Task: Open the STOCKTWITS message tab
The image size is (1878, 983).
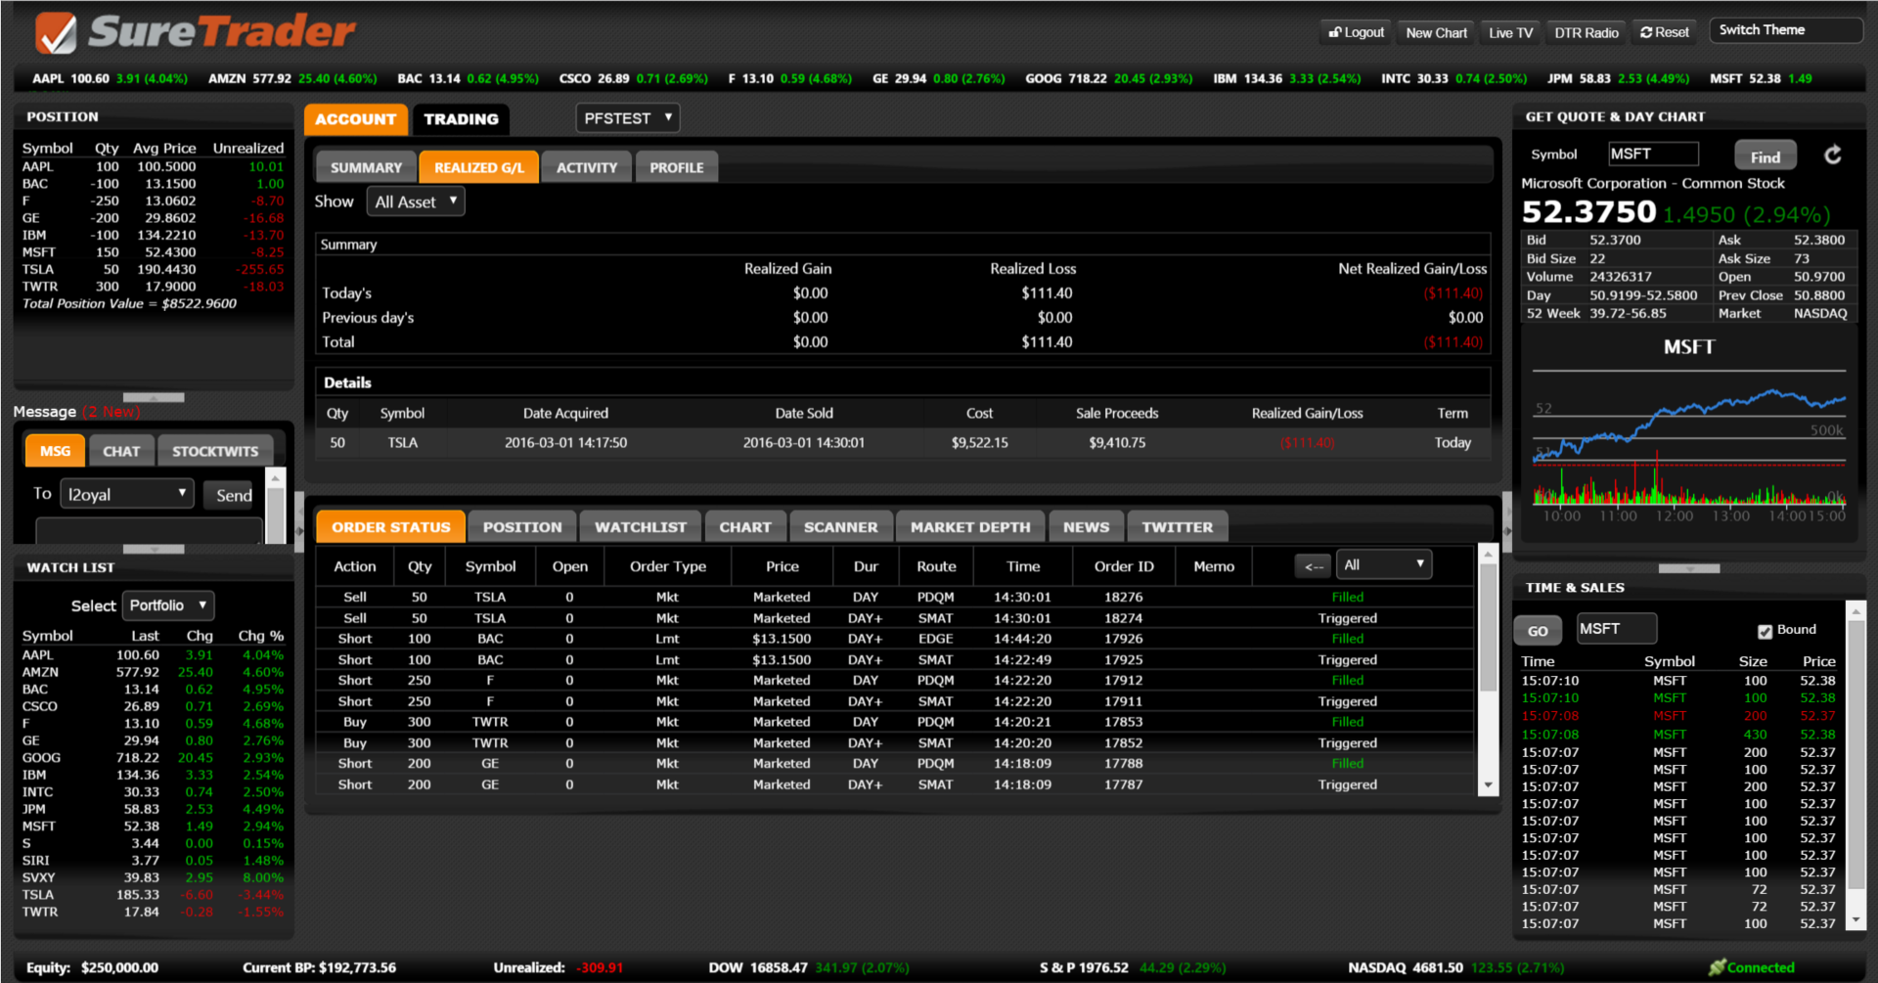Action: coord(215,451)
